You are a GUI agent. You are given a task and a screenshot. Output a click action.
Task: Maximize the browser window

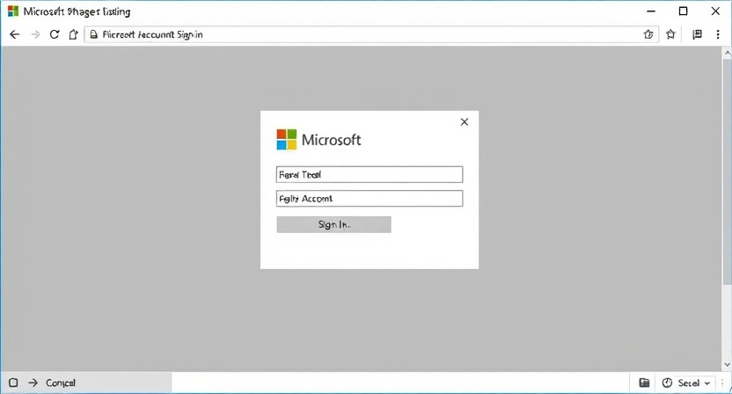tap(683, 11)
